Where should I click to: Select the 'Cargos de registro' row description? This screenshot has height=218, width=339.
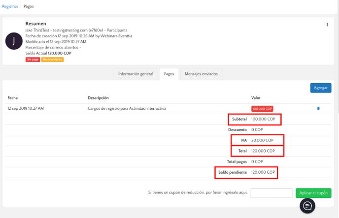[x=127, y=108]
